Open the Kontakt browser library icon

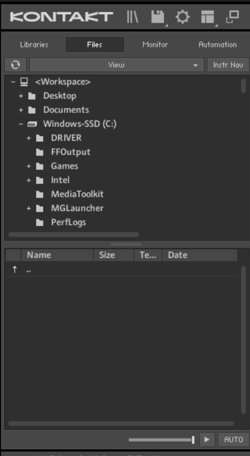coord(132,17)
